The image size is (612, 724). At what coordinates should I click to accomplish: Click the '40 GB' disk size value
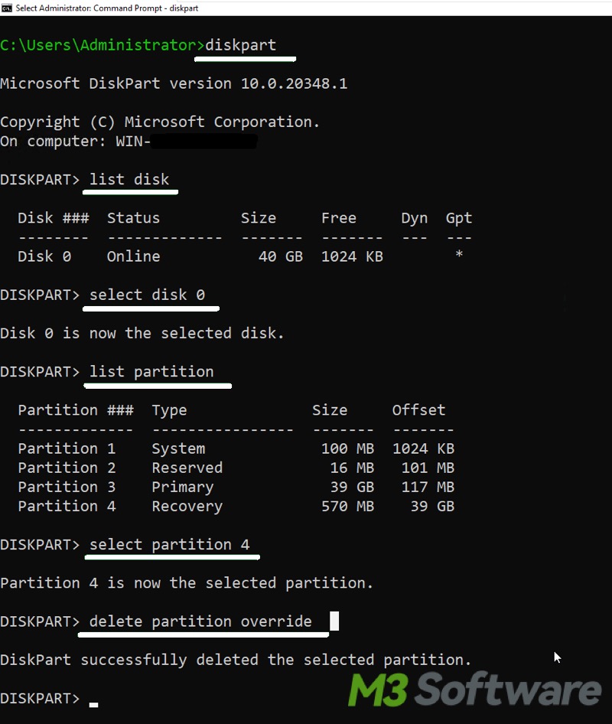pos(281,256)
